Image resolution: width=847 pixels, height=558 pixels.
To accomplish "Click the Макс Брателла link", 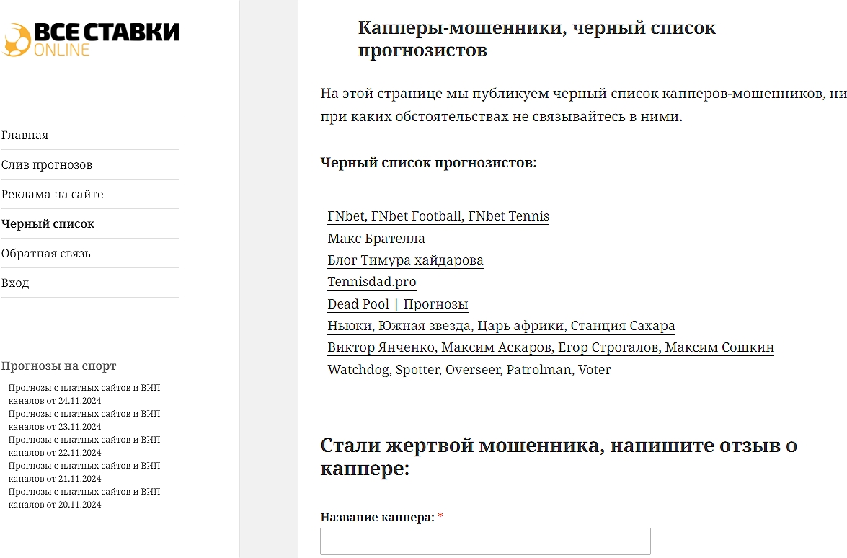I will coord(377,239).
